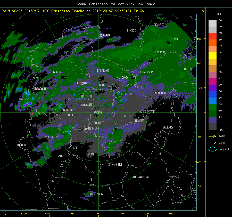This screenshot has height=217, width=232.
Task: Click the SHIVAMOGGA city label
Action: pyautogui.click(x=96, y=194)
